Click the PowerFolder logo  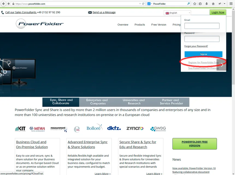tap(40, 24)
